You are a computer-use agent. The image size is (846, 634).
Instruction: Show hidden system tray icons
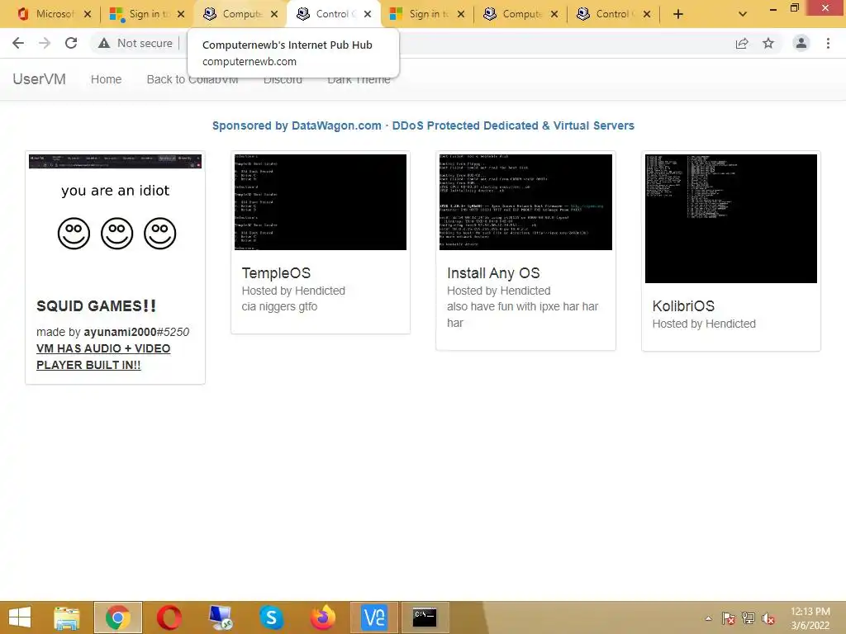pos(708,618)
